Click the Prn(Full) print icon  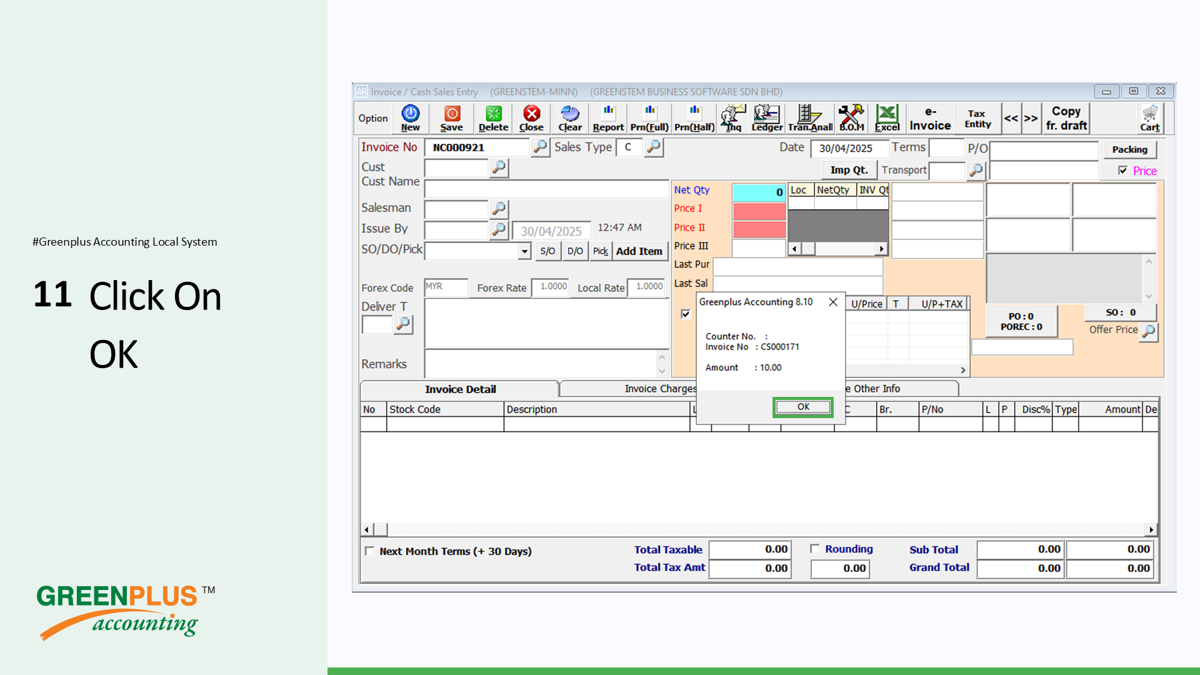point(649,118)
